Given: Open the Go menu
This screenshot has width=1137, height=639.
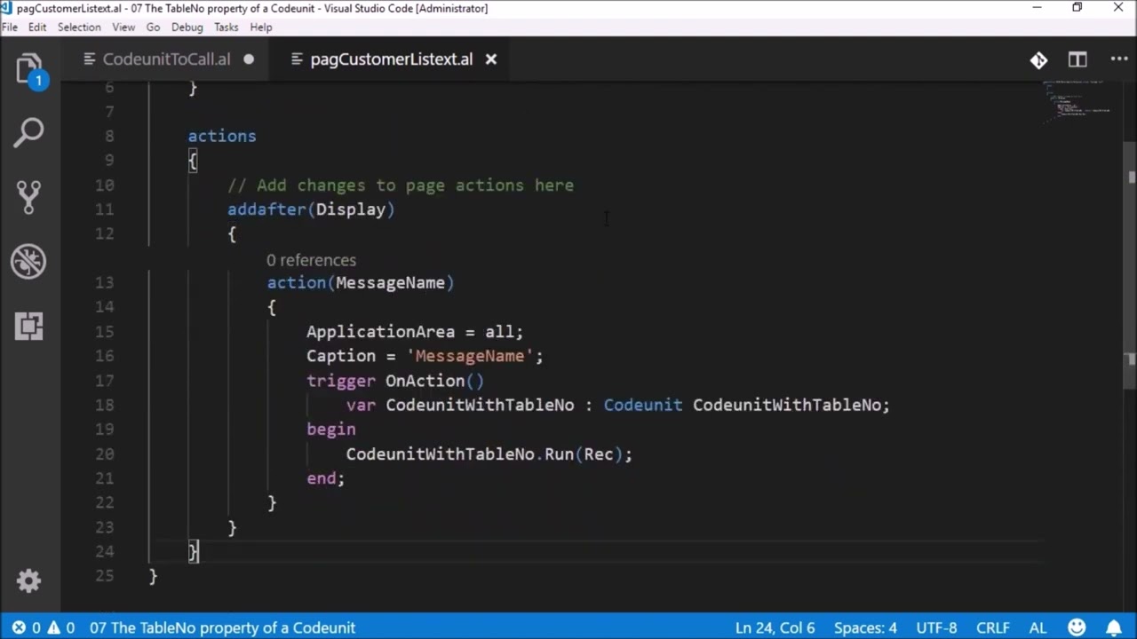Looking at the screenshot, I should coord(153,27).
